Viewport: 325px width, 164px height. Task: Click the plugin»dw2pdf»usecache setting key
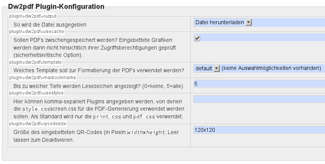pos(36,31)
